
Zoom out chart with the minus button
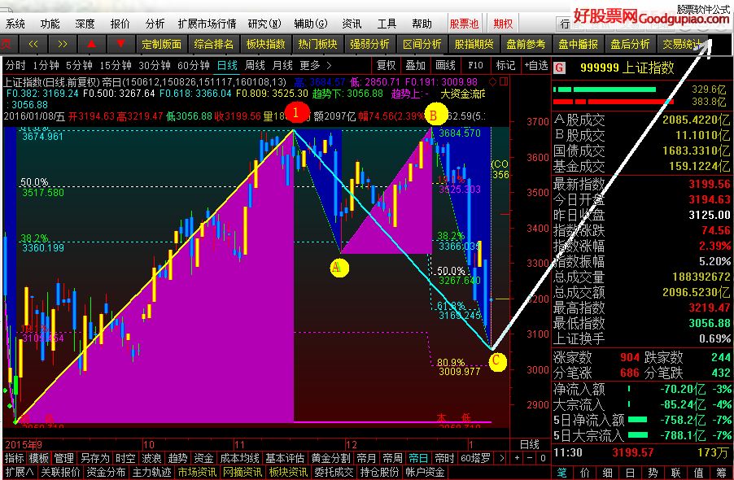tap(530, 458)
